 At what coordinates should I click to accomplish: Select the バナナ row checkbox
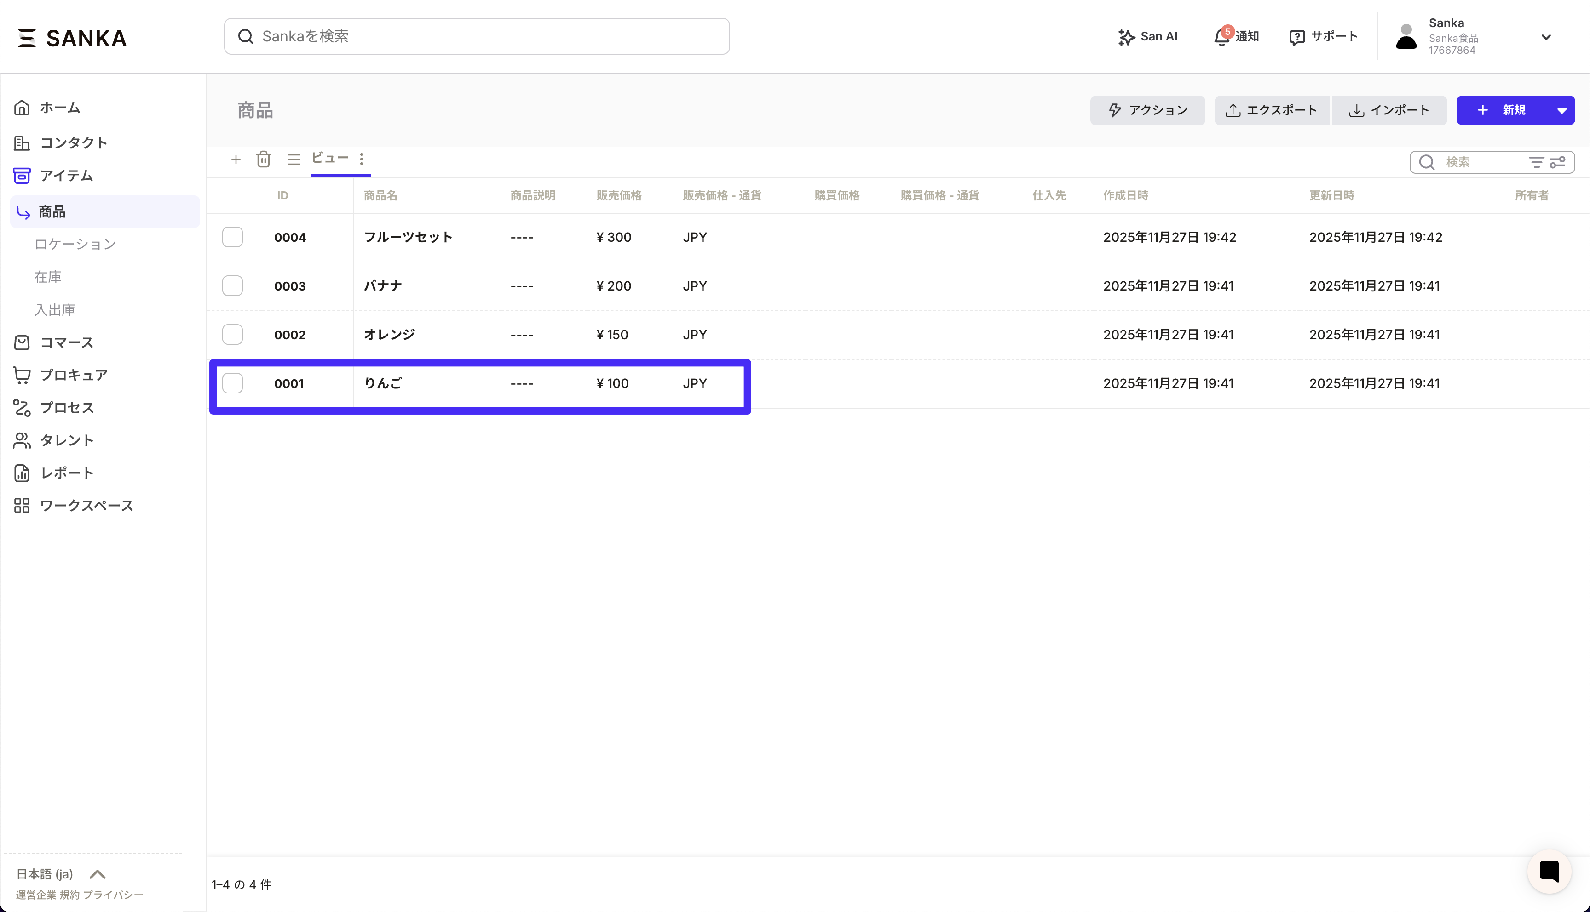232,285
